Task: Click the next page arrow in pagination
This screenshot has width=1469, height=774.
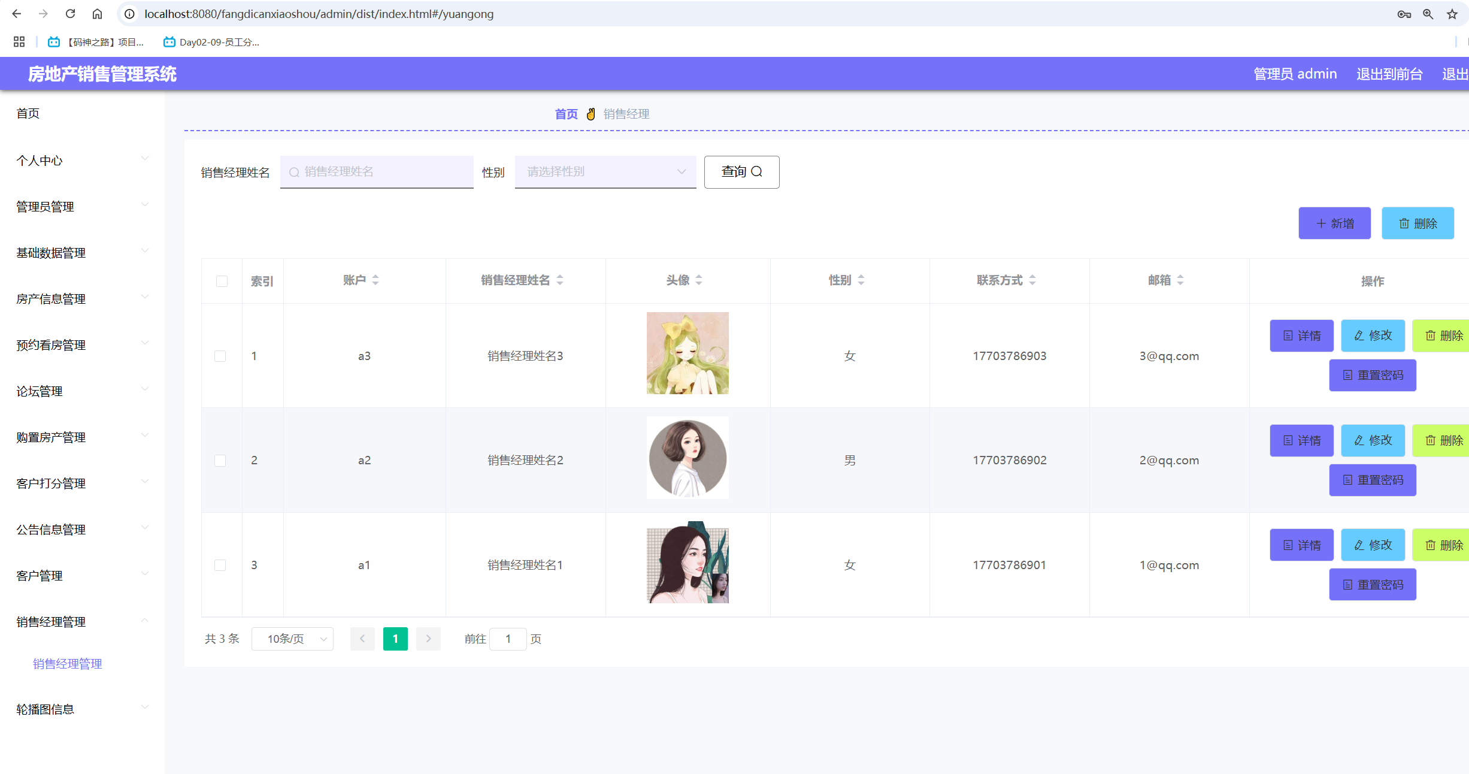Action: [x=428, y=639]
